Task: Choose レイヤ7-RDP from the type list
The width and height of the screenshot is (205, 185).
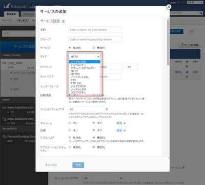Action: [x=85, y=86]
